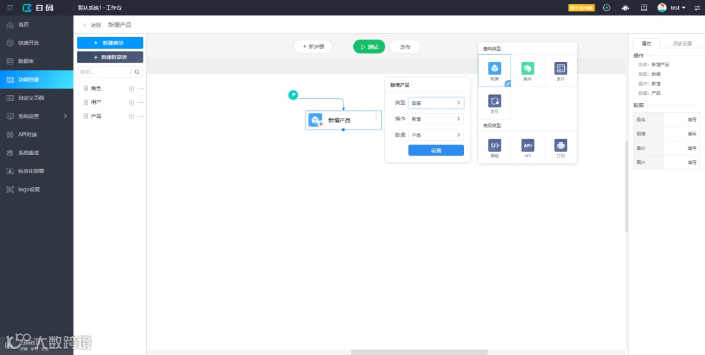Open the 数据 dropdown showing 产品

436,135
